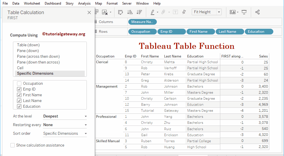Open the Format menu

coord(112,3)
